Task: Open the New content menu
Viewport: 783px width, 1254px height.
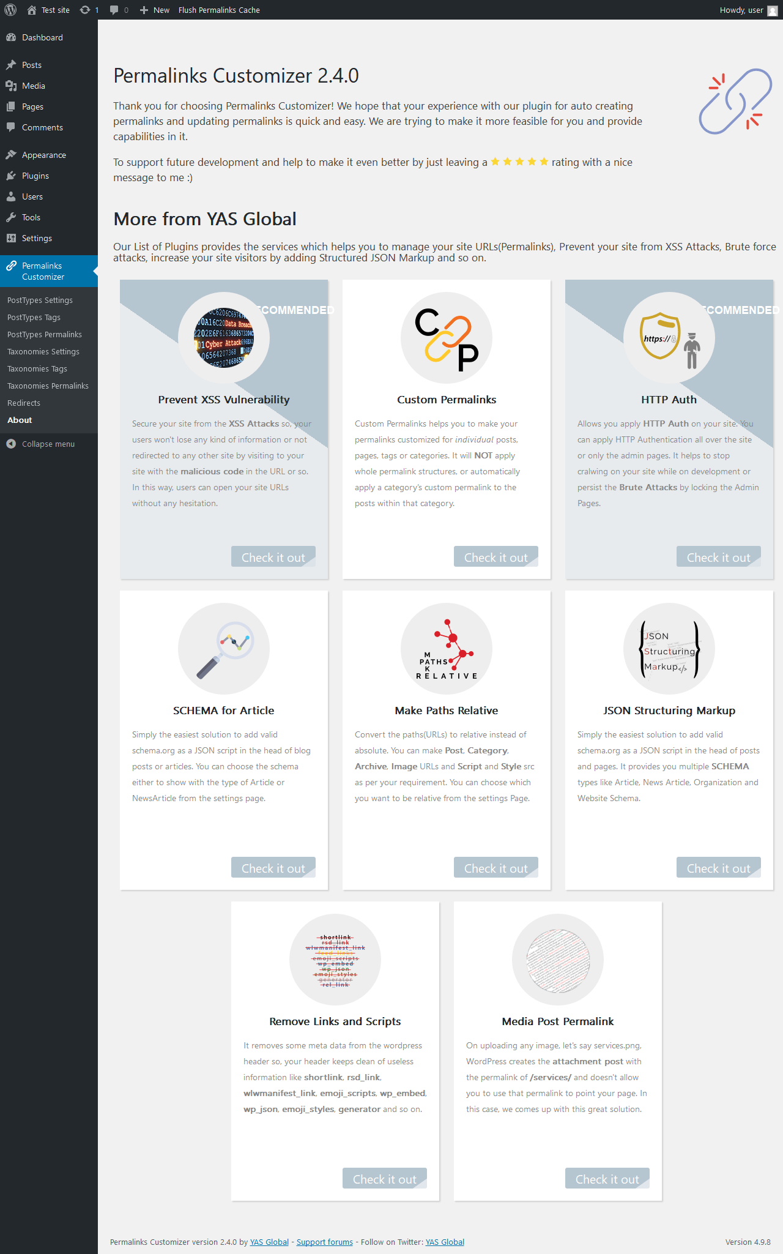Action: click(x=155, y=10)
